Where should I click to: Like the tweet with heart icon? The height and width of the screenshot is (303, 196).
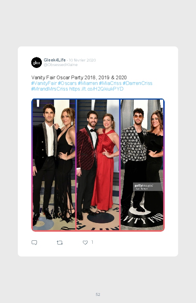(x=85, y=243)
